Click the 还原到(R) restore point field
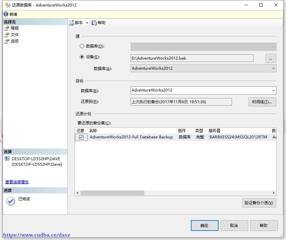 181,102
